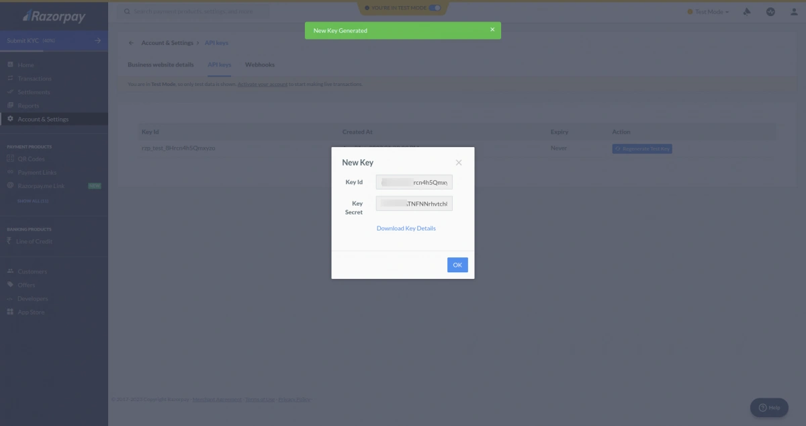Click the Offers tag icon
806x426 pixels.
[10, 285]
